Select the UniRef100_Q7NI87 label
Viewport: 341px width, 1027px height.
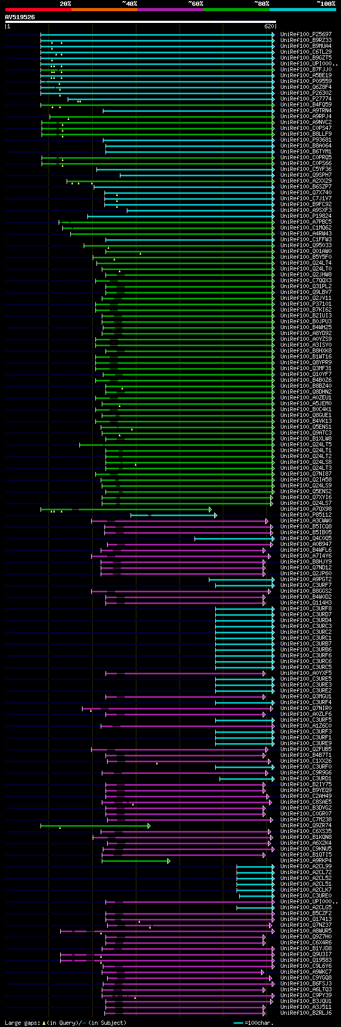coord(306,474)
